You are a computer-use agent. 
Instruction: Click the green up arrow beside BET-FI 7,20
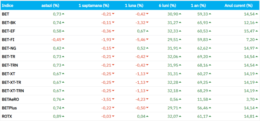click(x=256, y=39)
